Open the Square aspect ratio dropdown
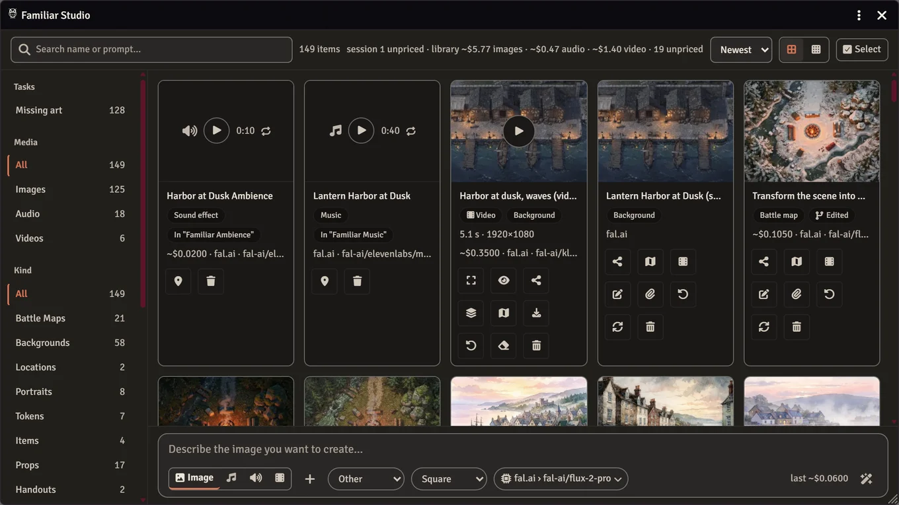 pyautogui.click(x=449, y=479)
